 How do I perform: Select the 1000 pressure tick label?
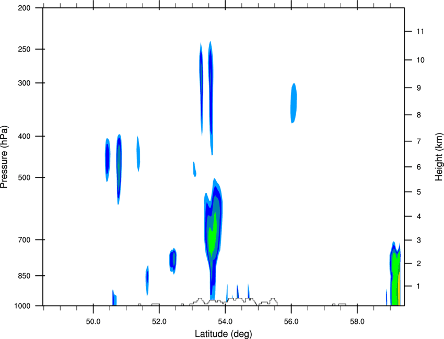click(x=22, y=306)
